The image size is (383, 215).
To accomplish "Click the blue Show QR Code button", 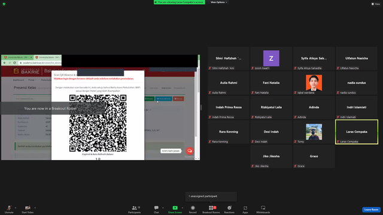I will pyautogui.click(x=163, y=99).
